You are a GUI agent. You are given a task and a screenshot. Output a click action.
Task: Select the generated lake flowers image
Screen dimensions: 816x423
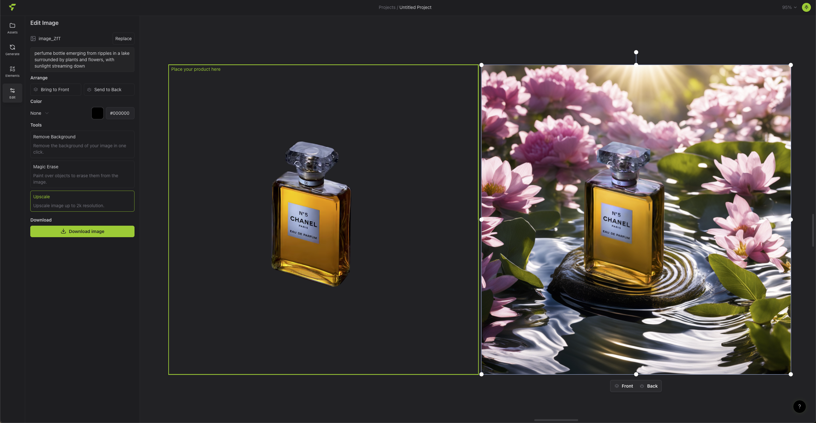coord(636,220)
